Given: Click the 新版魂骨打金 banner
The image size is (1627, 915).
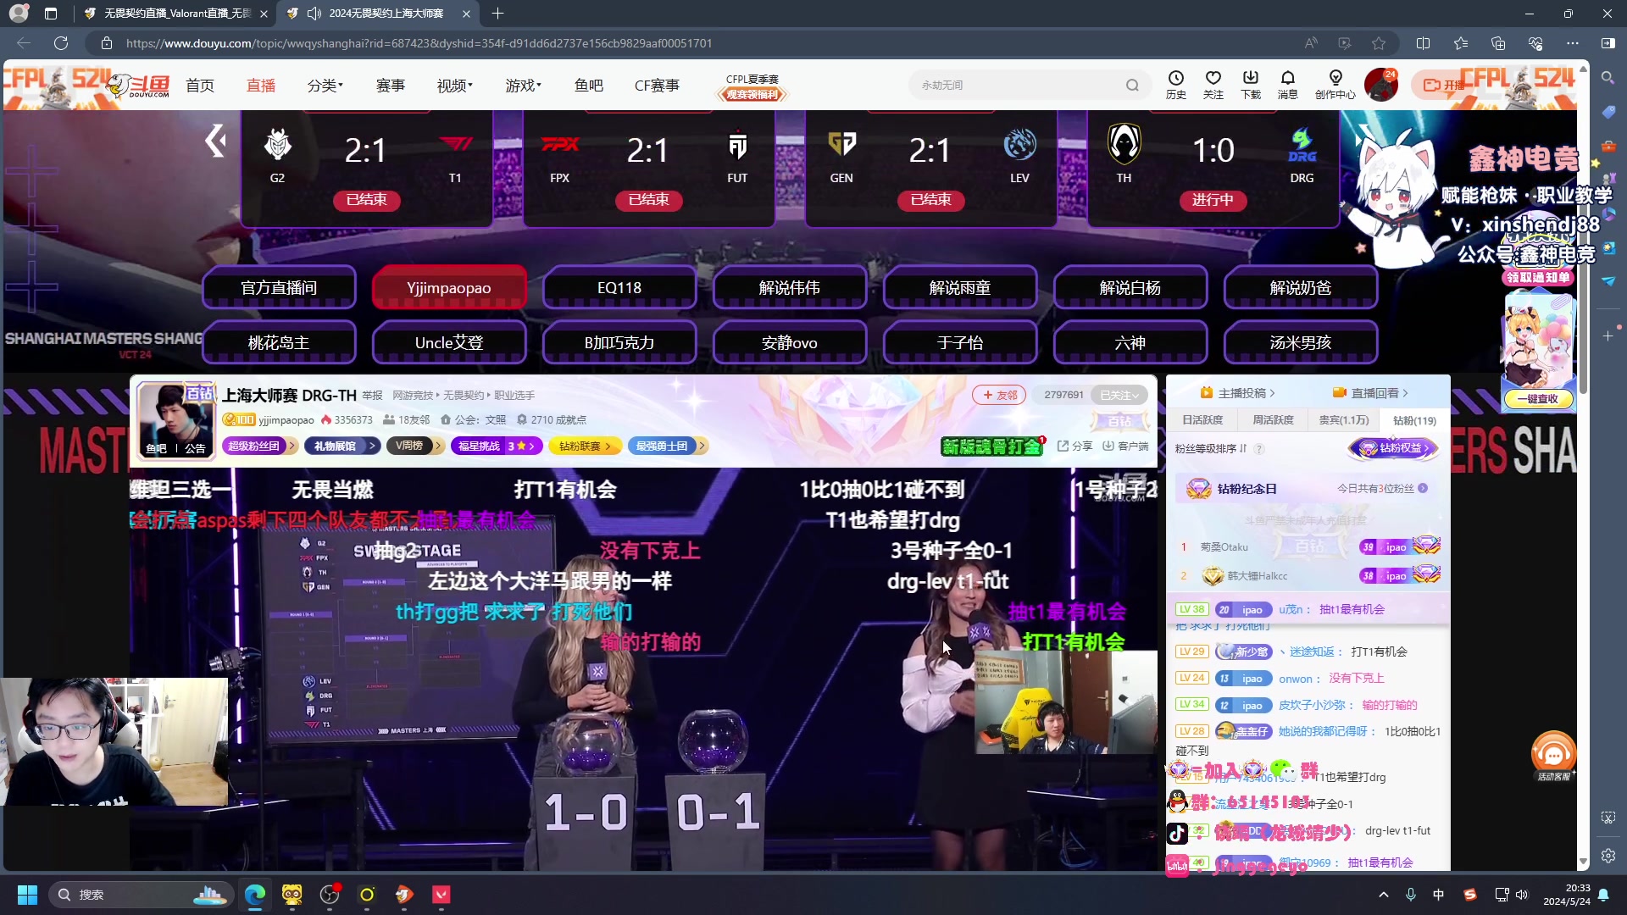Looking at the screenshot, I should [991, 446].
